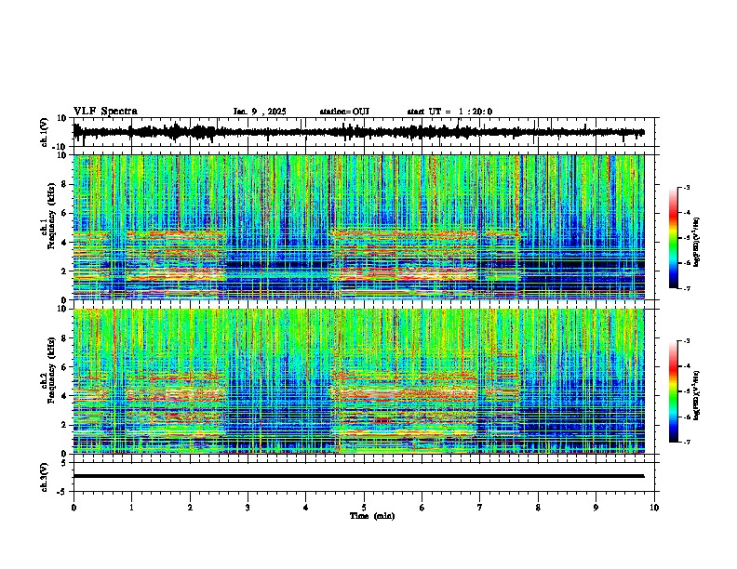The width and height of the screenshot is (737, 569).
Task: Click time axis tick label 1
Action: [x=131, y=508]
